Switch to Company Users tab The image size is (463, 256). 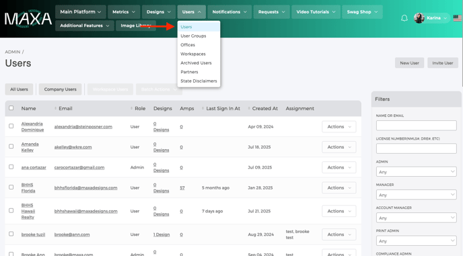[61, 89]
